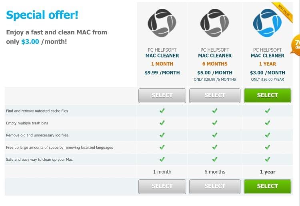
Task: Click 1 Month checkmark for empty trash bins
Action: (x=162, y=123)
